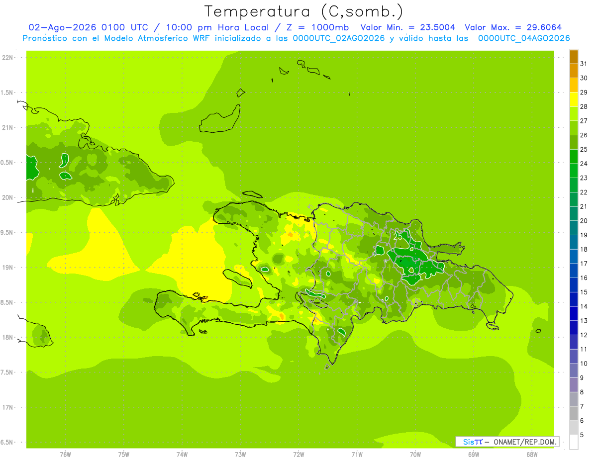Pick the orange swatch between legend values 30 and 31

pos(574,71)
